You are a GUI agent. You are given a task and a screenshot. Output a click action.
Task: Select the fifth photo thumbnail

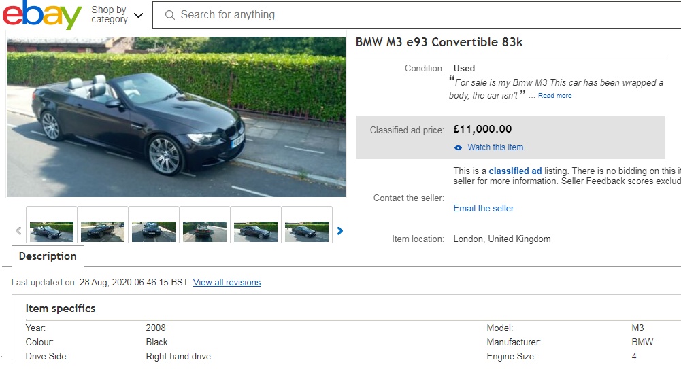click(256, 231)
